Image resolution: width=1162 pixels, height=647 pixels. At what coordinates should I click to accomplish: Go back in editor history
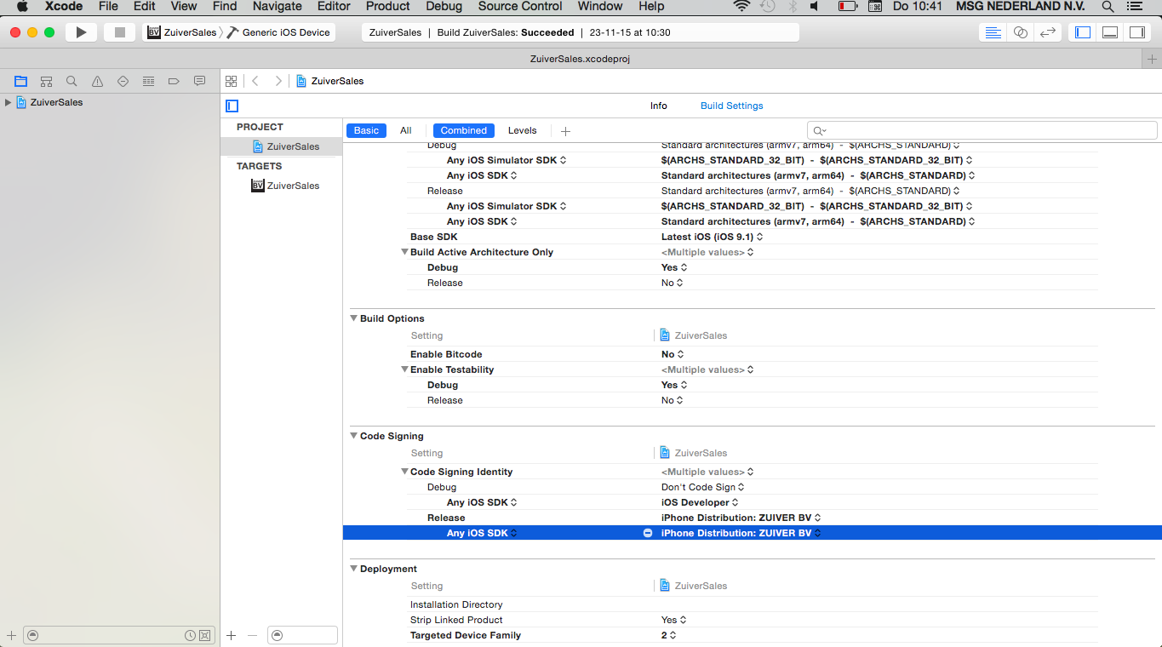click(255, 81)
